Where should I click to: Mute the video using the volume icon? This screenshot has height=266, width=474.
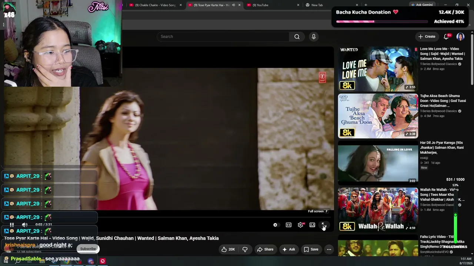pyautogui.click(x=24, y=225)
